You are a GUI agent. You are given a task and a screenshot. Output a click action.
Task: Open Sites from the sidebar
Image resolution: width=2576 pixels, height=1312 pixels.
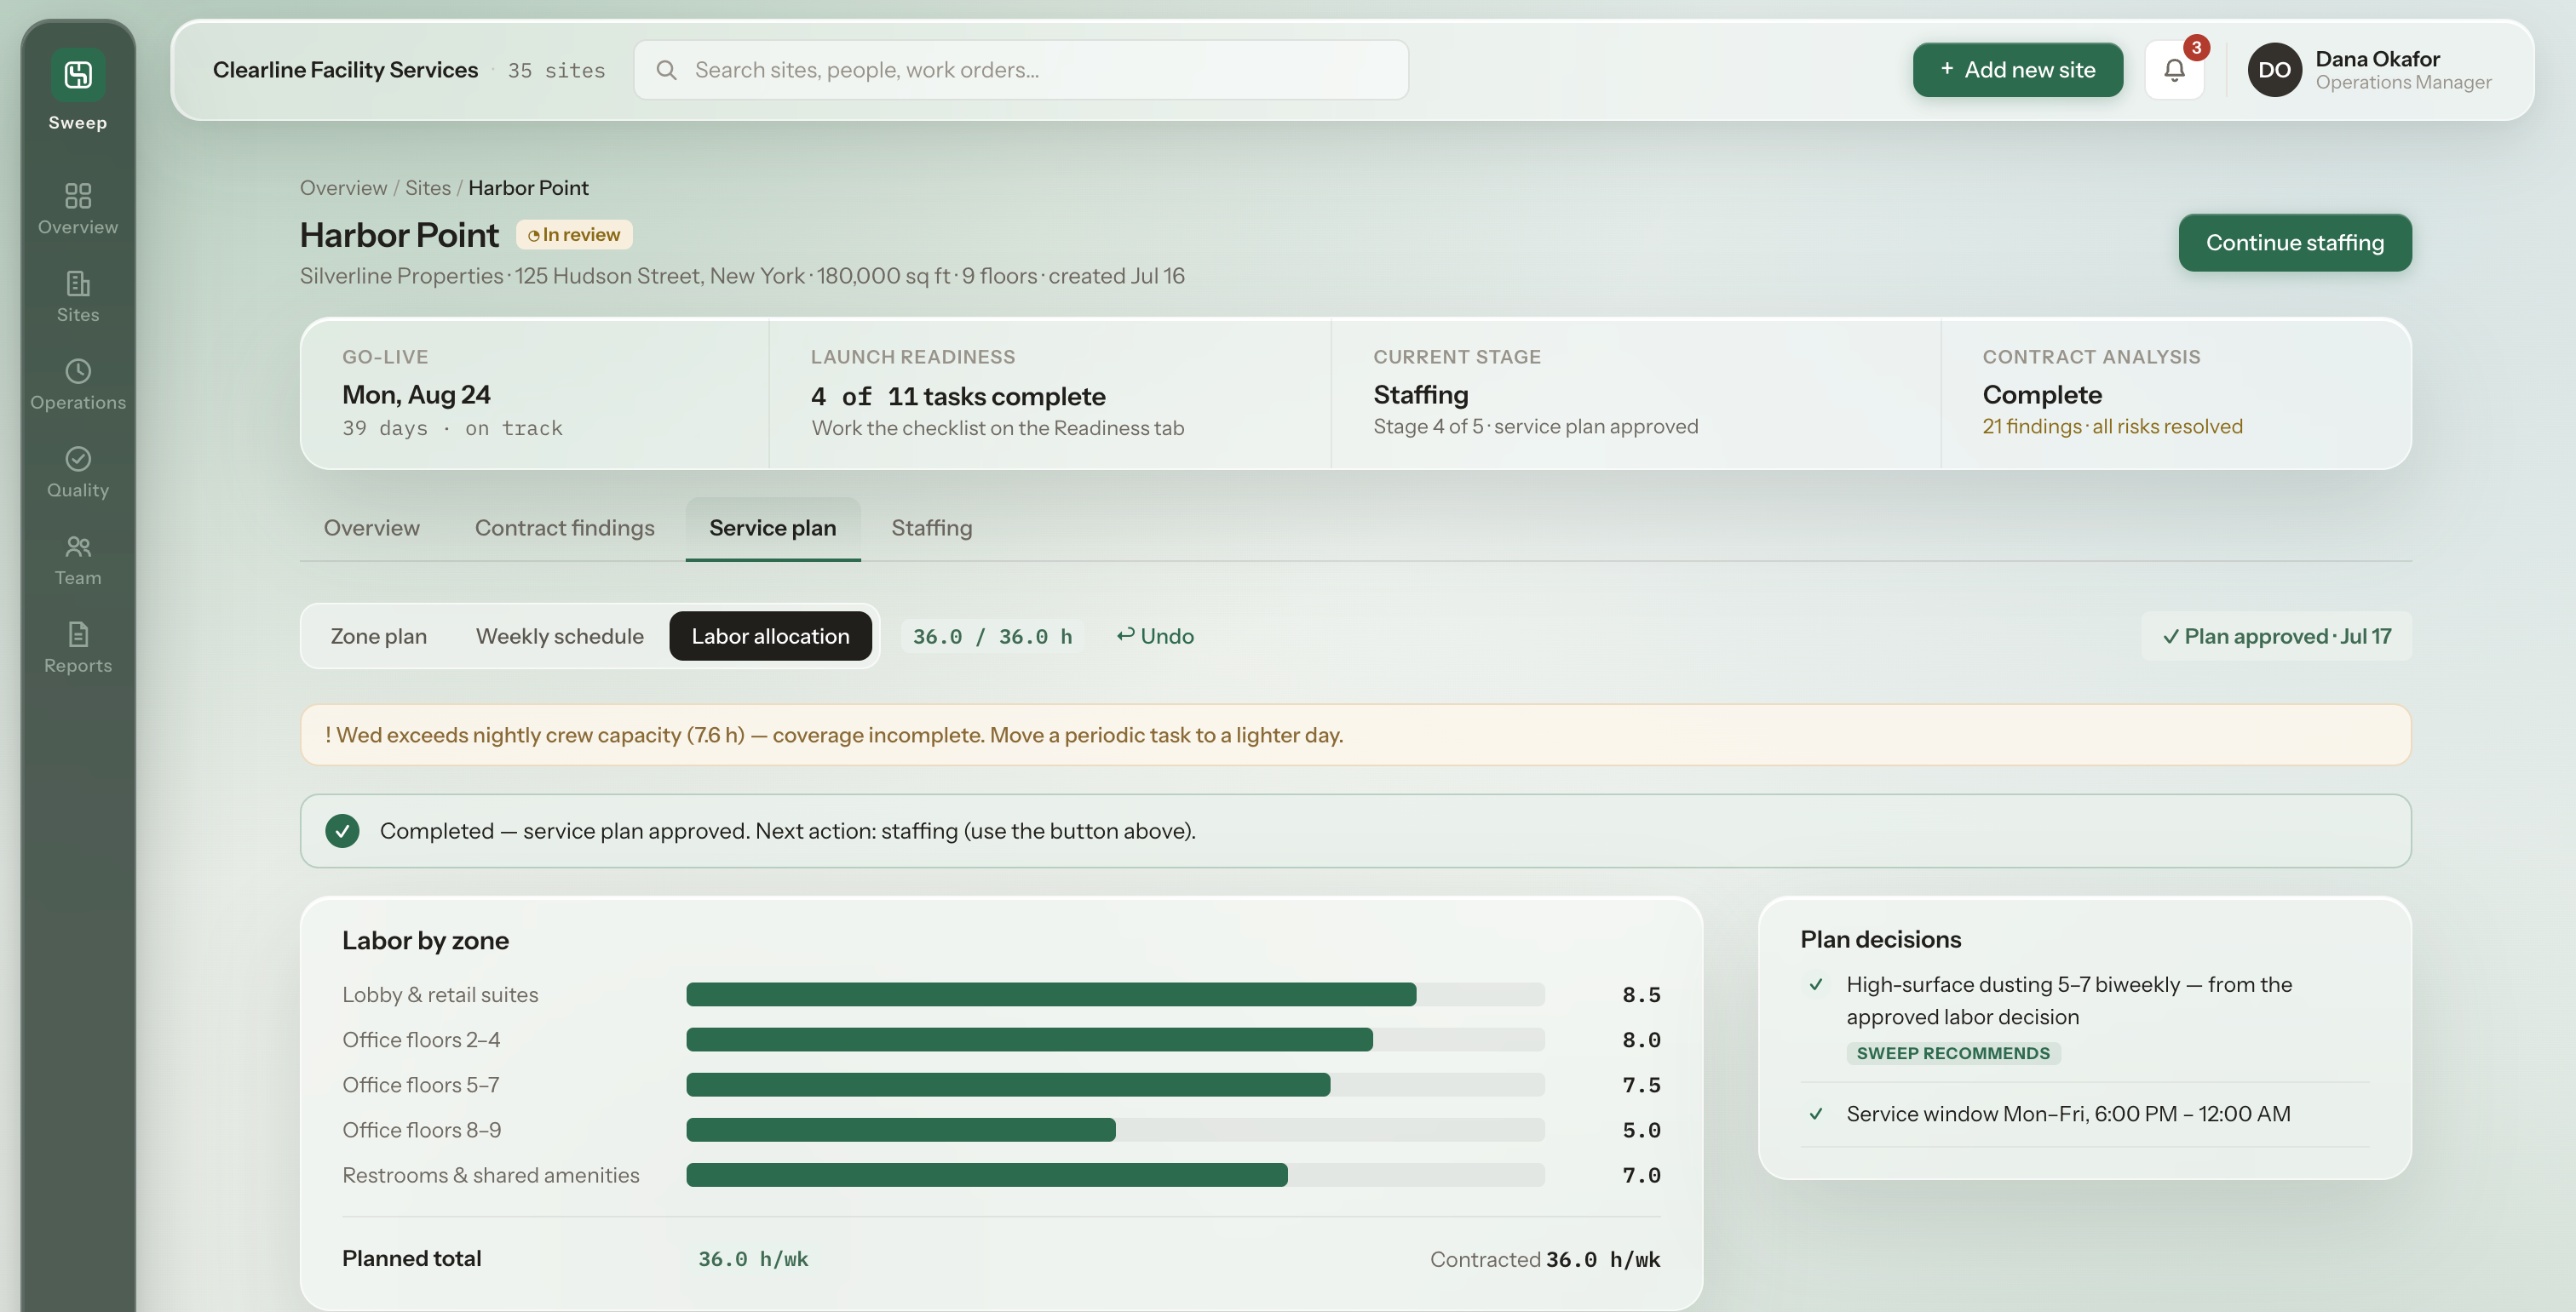click(x=78, y=297)
